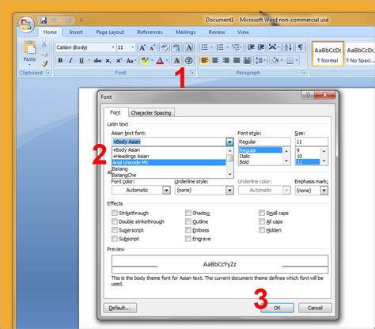Image resolution: width=375 pixels, height=329 pixels.
Task: Enable the Strikethrough checkbox
Action: click(x=115, y=213)
